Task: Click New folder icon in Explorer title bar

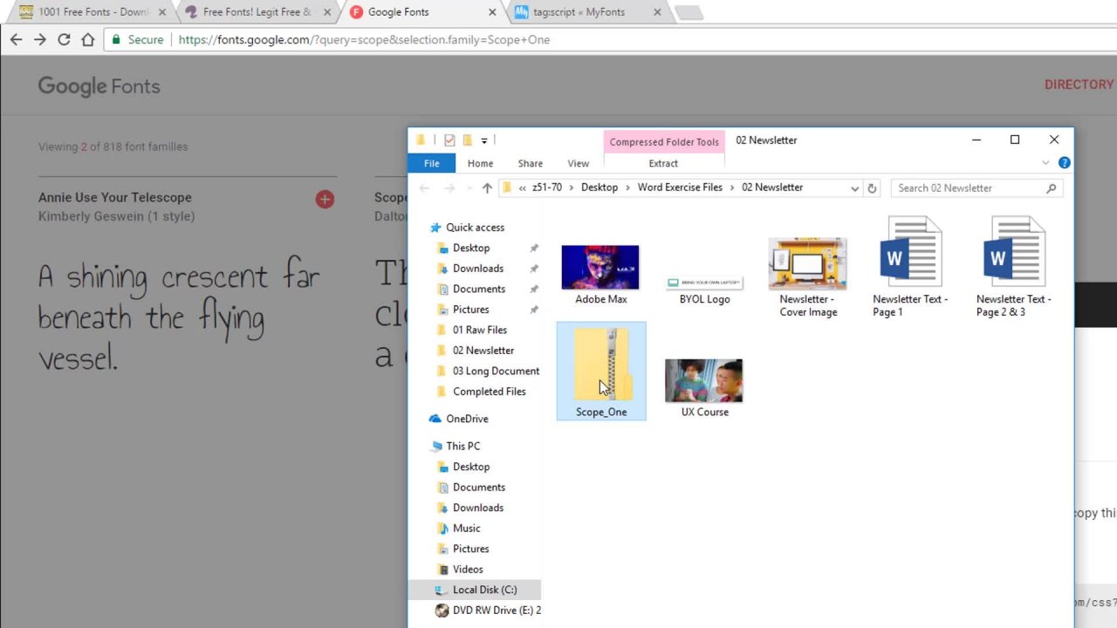Action: tap(467, 140)
